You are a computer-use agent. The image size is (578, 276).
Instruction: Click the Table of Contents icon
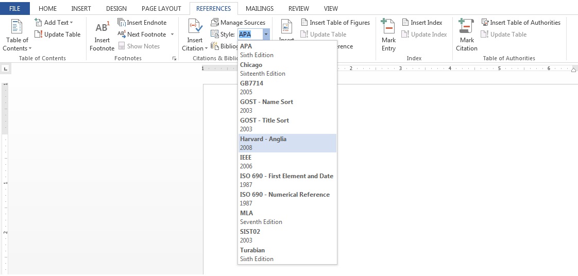[17, 28]
